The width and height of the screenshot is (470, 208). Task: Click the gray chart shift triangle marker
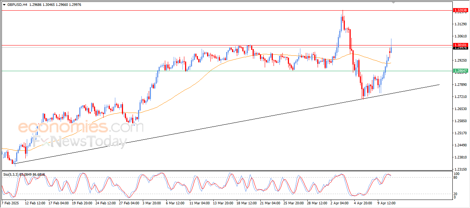(x=394, y=3)
